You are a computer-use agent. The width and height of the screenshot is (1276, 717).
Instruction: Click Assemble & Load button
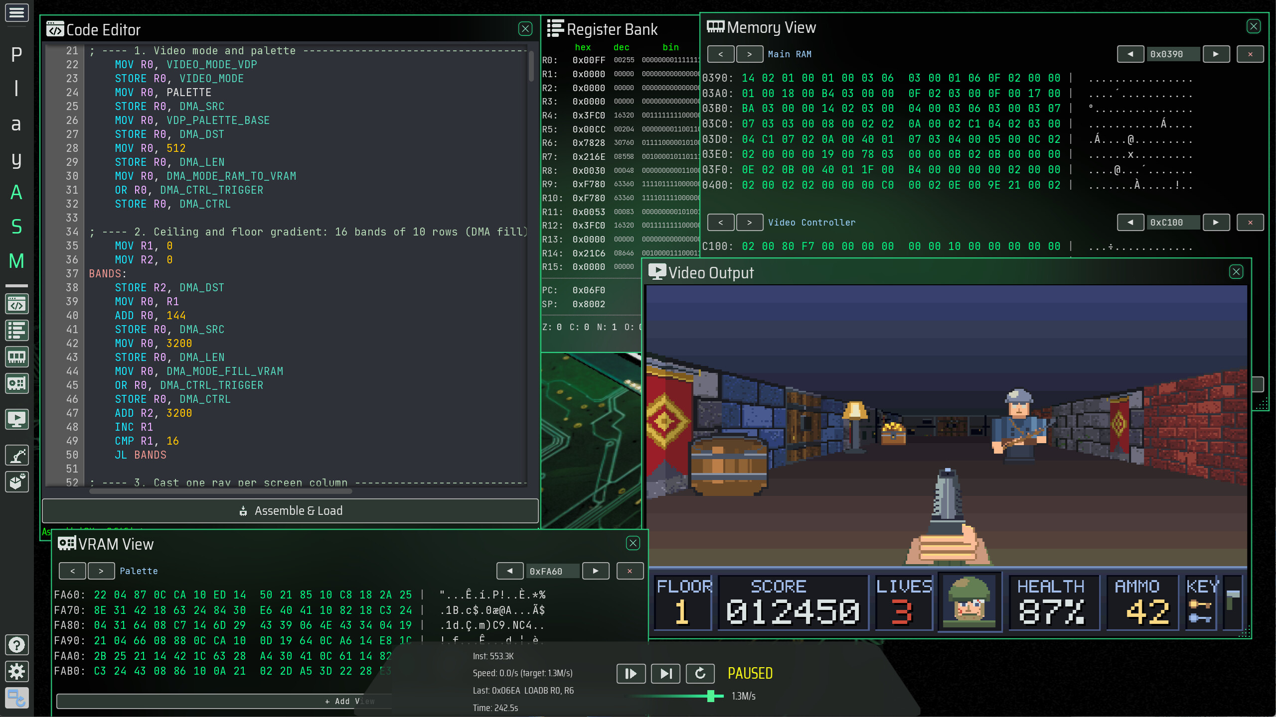(x=290, y=511)
